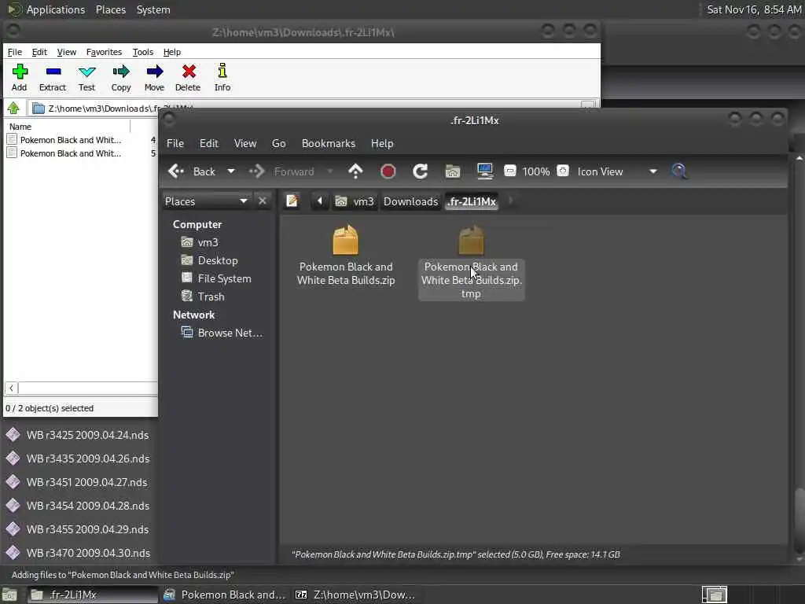Select WB r3454 2009.04.28.nds file
Image resolution: width=805 pixels, height=604 pixels.
point(78,506)
